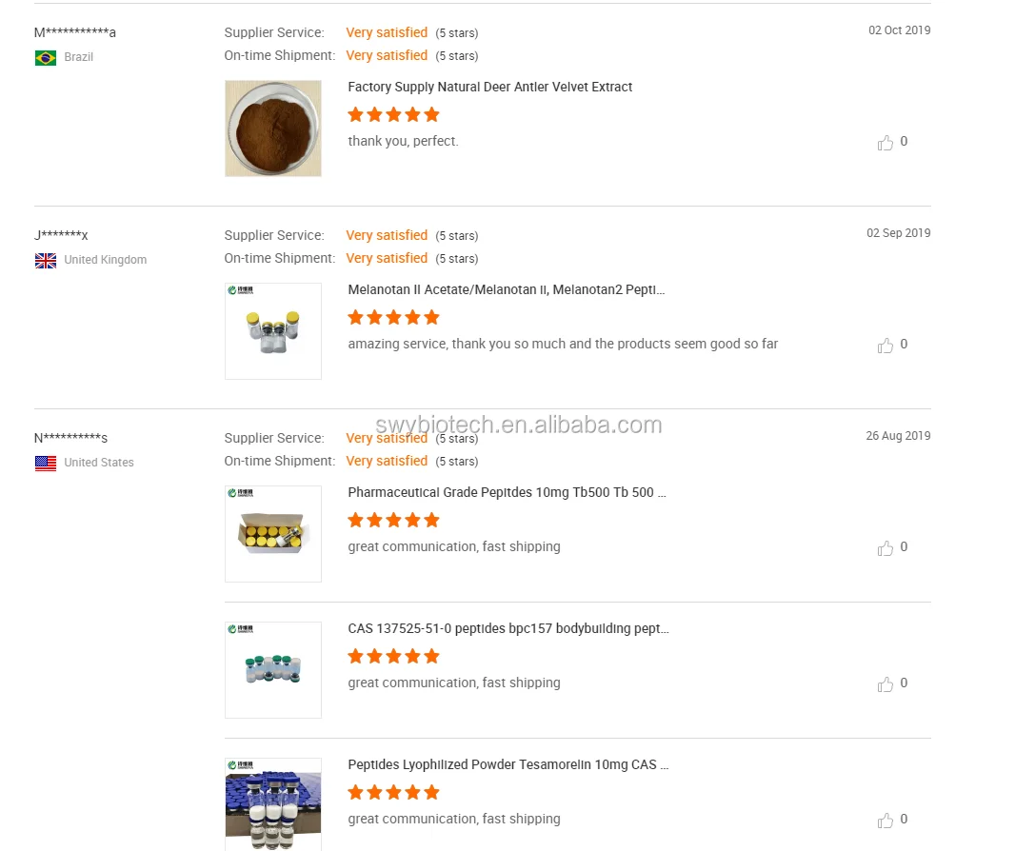Open the Melanotan II Acetate product link
Viewport: 1035px width, 851px height.
[506, 289]
